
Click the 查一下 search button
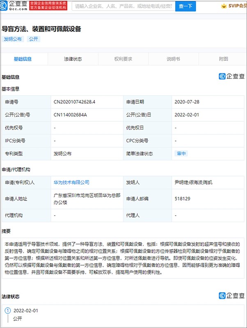[185, 6]
